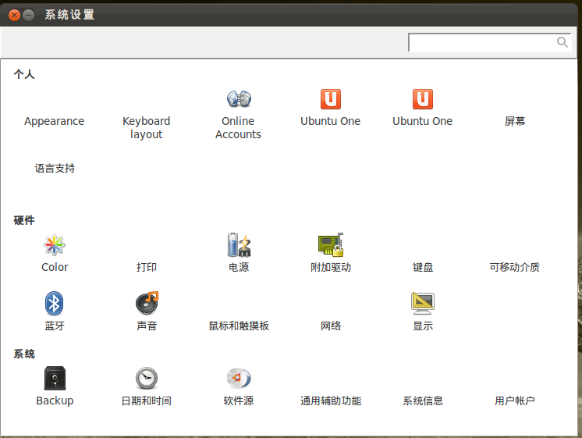Open the Backup safe icon

55,378
